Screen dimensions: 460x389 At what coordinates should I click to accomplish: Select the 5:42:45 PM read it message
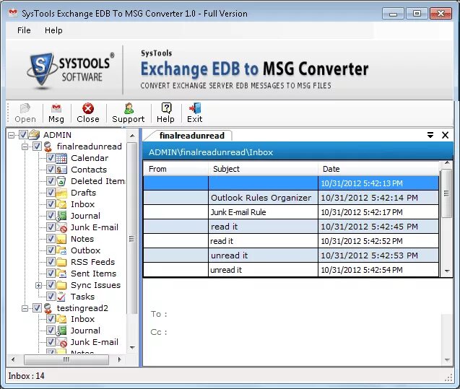(291, 227)
